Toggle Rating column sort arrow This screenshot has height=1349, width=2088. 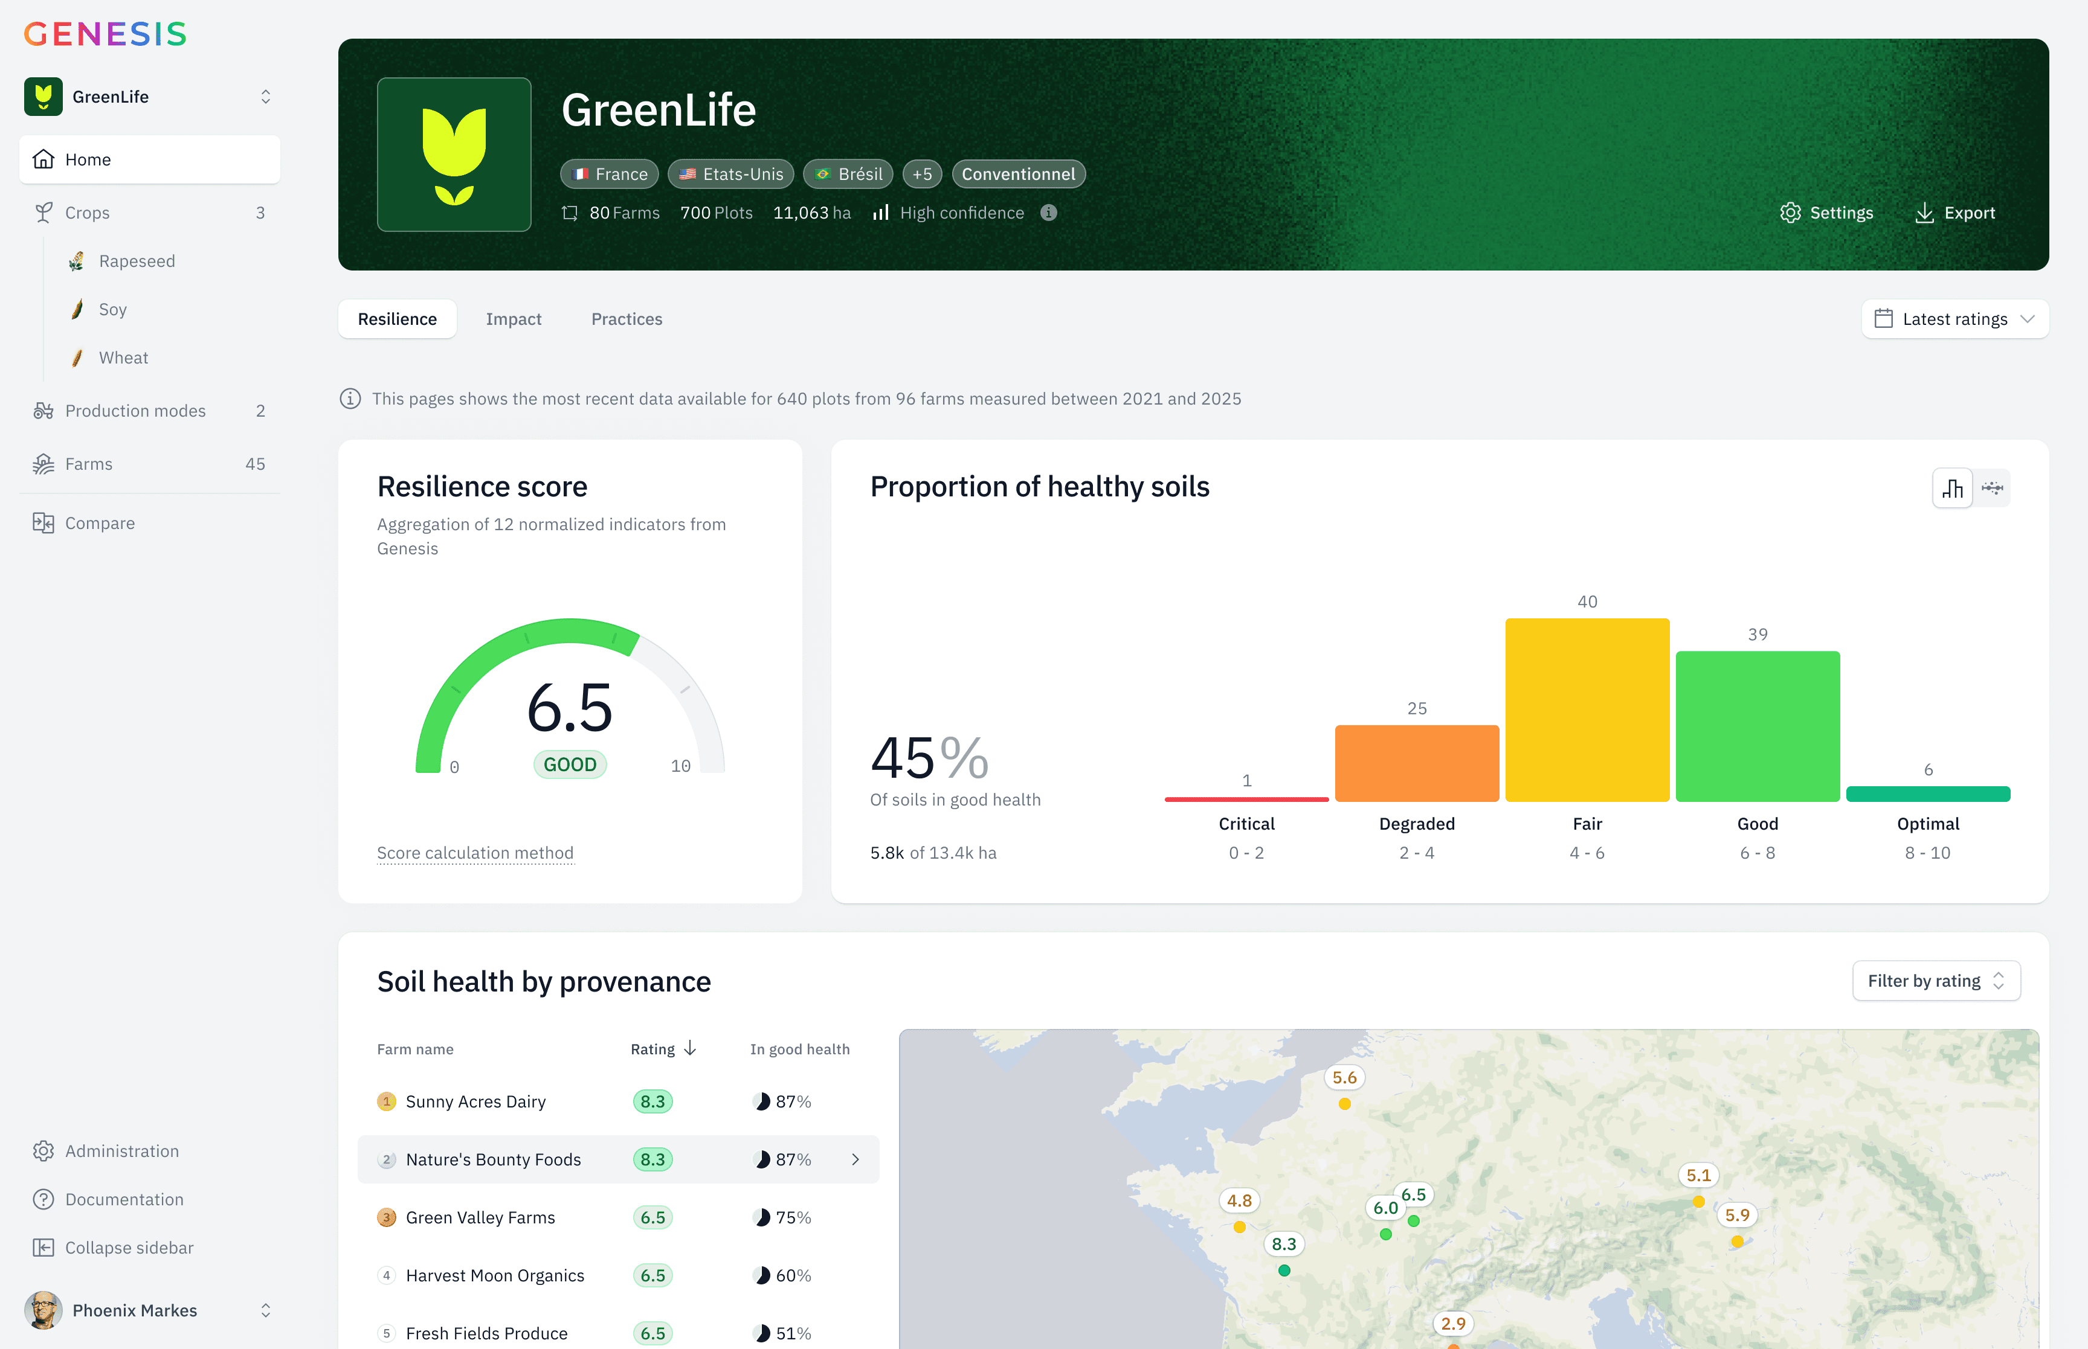pos(691,1048)
